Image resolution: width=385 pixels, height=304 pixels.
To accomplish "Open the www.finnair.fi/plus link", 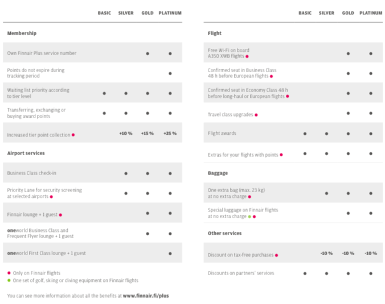I will coord(146,295).
